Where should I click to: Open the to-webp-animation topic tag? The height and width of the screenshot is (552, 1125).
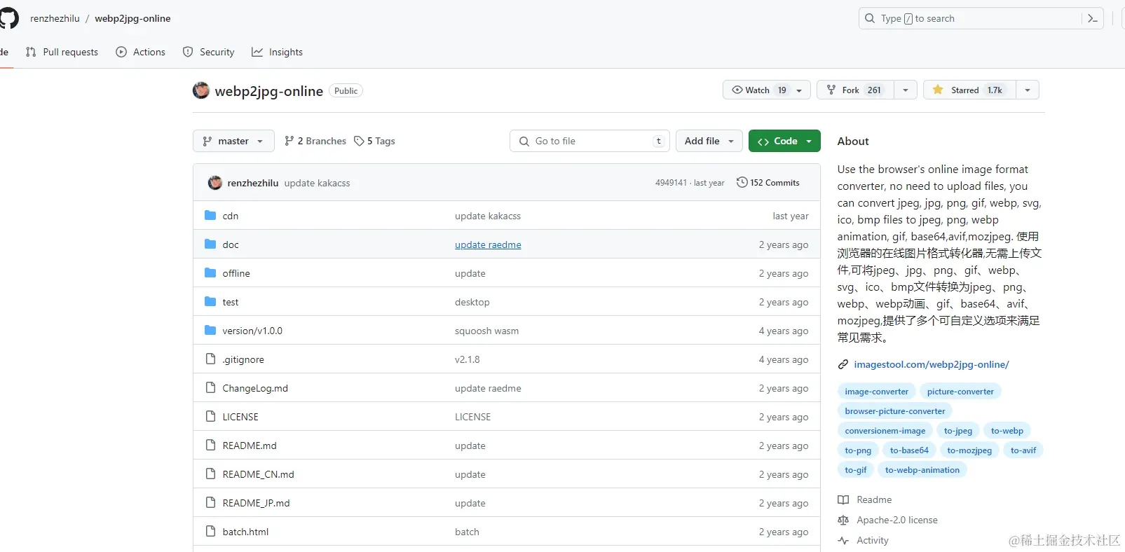[x=922, y=470]
